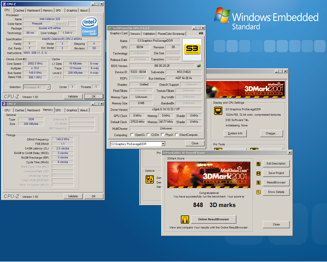The width and height of the screenshot is (327, 262).
Task: Click the Intel Celeron D logo
Action: [x=89, y=26]
